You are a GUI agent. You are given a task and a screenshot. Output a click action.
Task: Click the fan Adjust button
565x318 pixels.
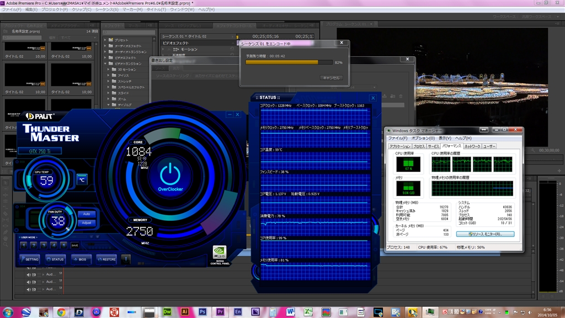tap(87, 223)
